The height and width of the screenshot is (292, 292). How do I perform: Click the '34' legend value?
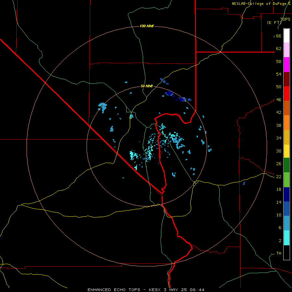point(279,138)
